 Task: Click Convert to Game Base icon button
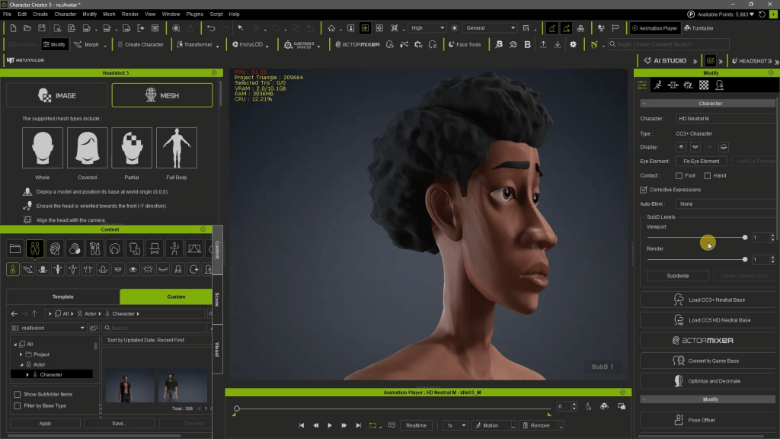(x=708, y=360)
